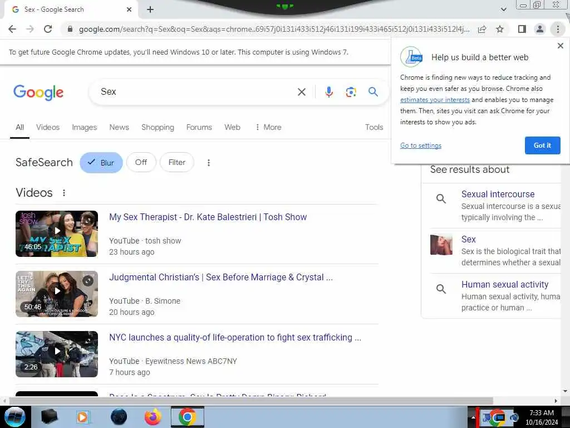The height and width of the screenshot is (428, 570).
Task: Open Videos section options menu
Action: (x=64, y=193)
